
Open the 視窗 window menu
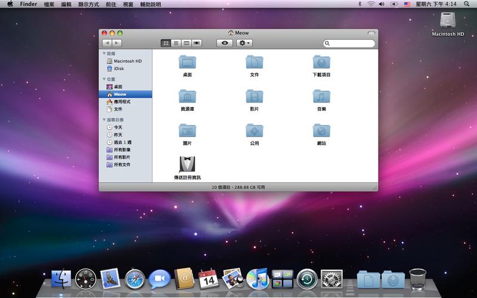tap(128, 4)
